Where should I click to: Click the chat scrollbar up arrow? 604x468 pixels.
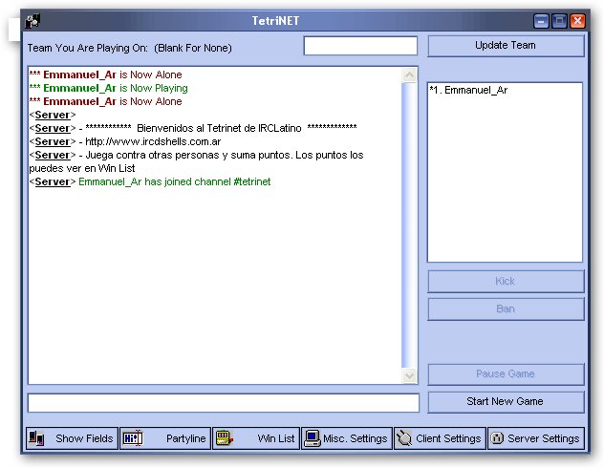point(409,74)
